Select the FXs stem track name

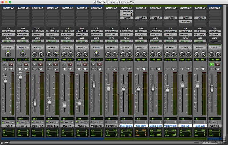[x=141, y=126]
